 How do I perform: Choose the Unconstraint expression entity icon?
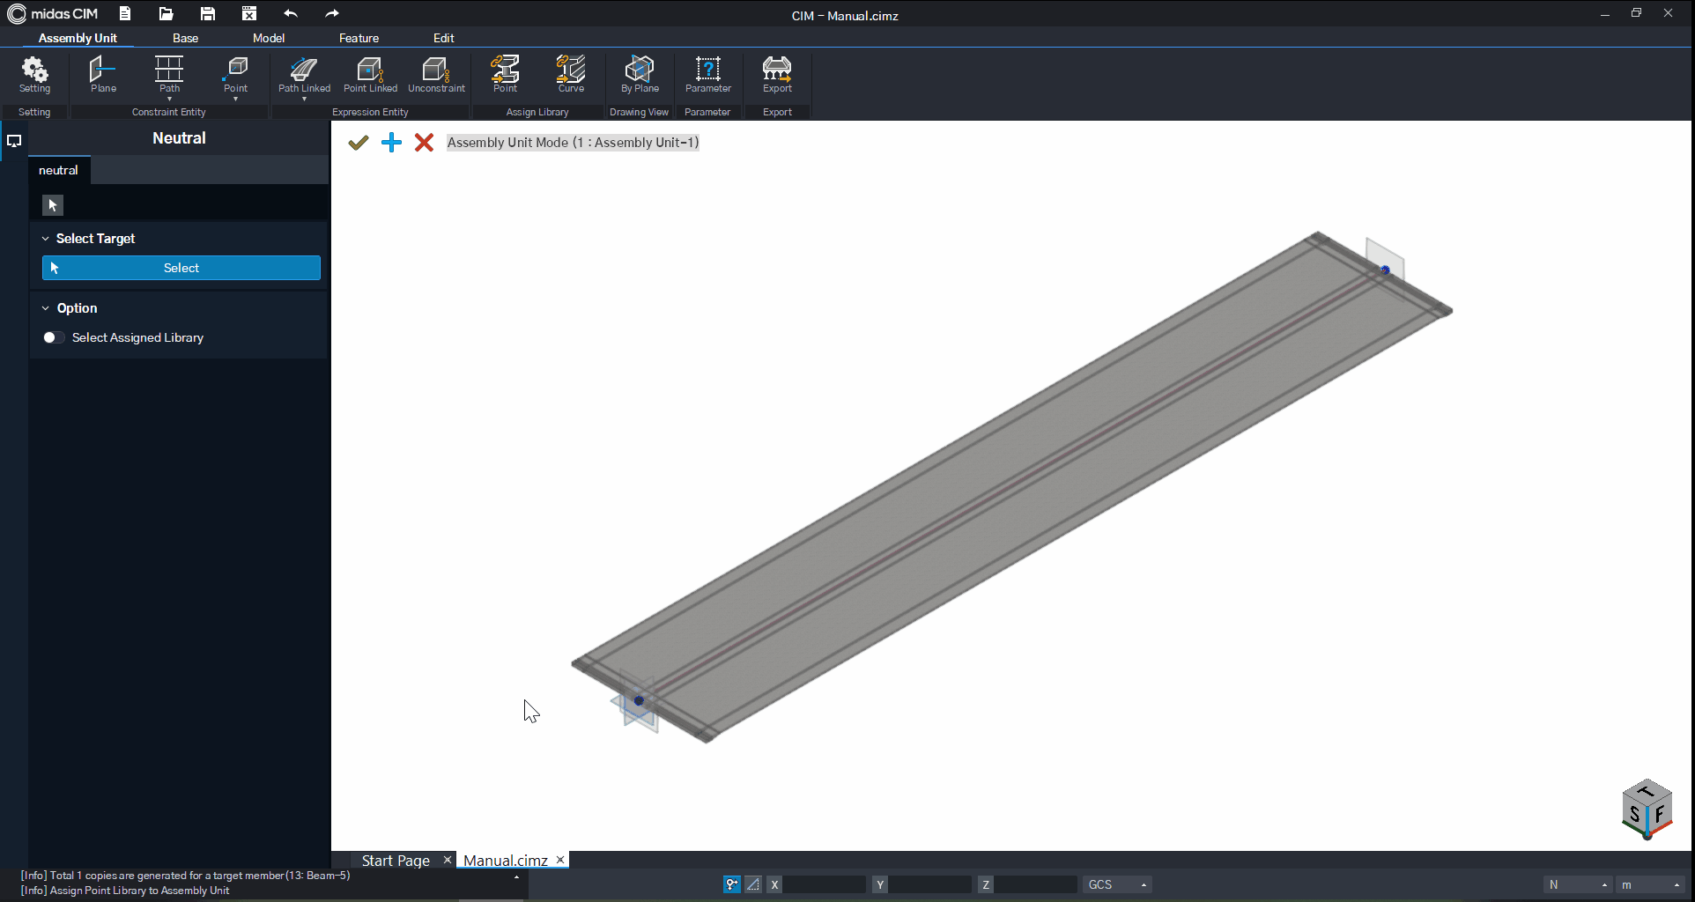coord(436,74)
